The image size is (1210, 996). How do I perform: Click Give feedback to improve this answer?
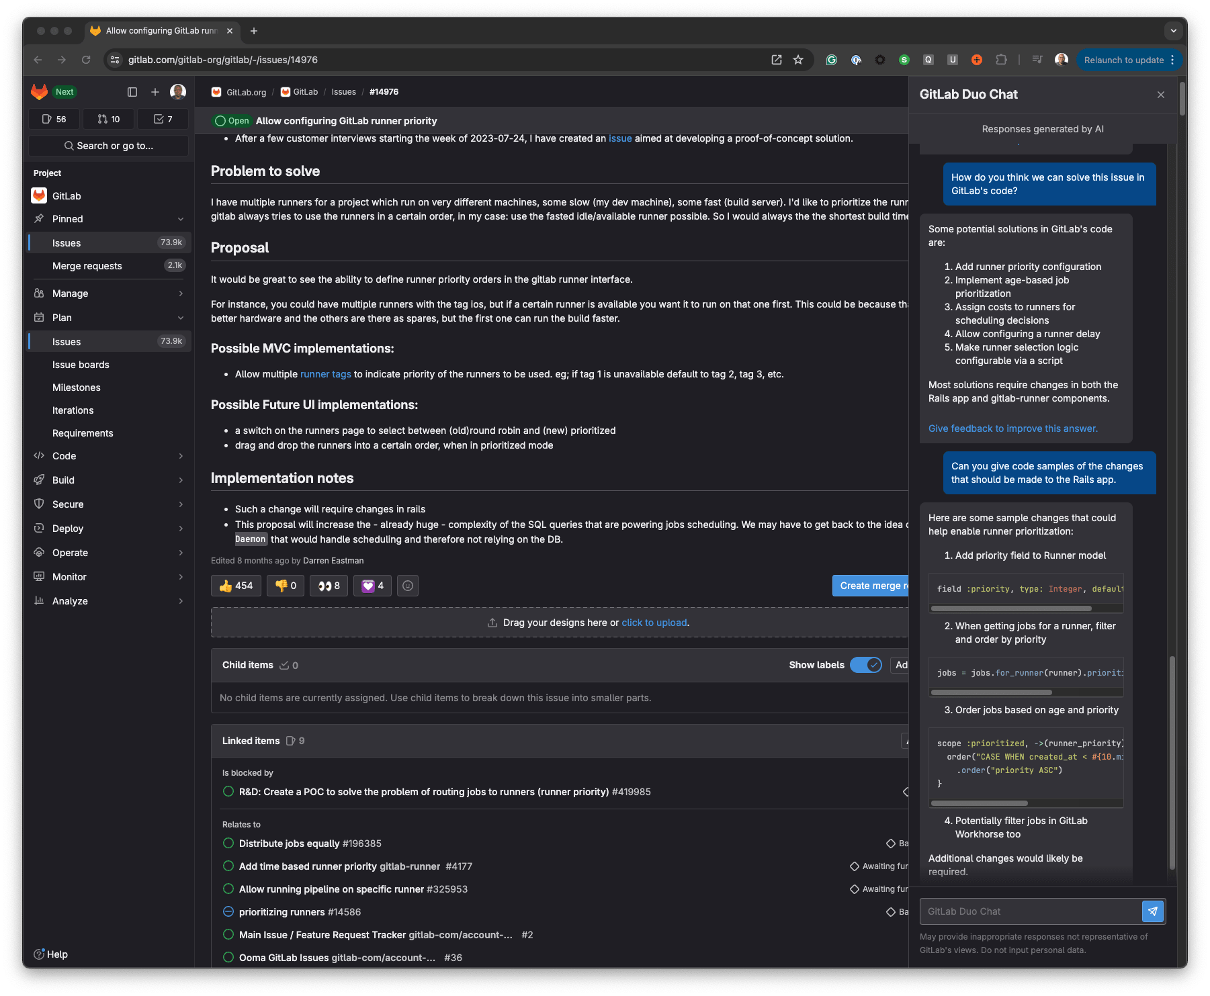click(1013, 428)
